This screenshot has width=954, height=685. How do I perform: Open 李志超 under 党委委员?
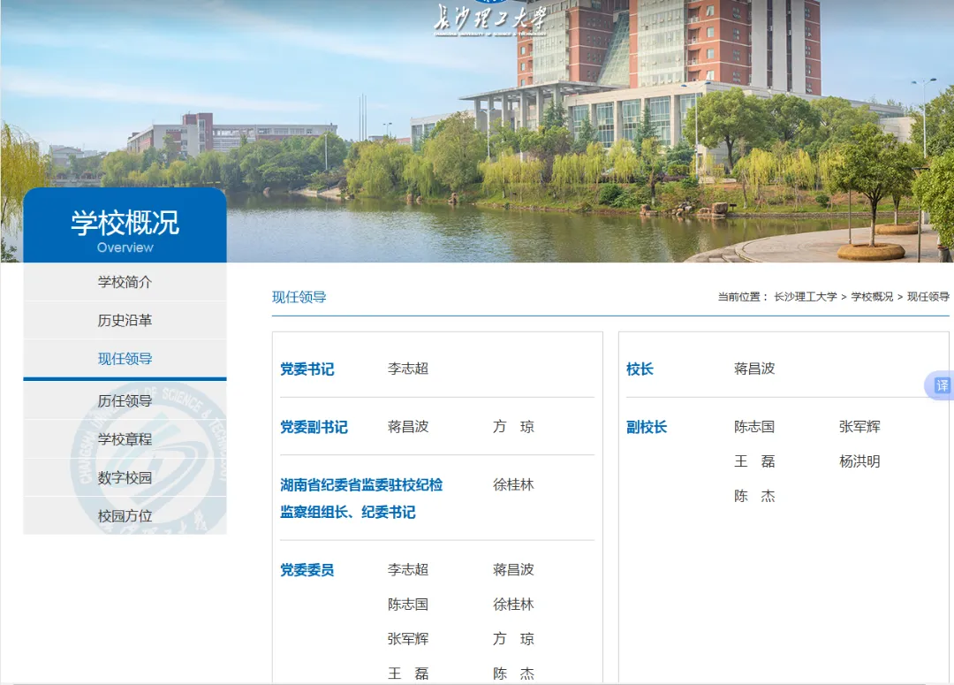click(x=408, y=569)
